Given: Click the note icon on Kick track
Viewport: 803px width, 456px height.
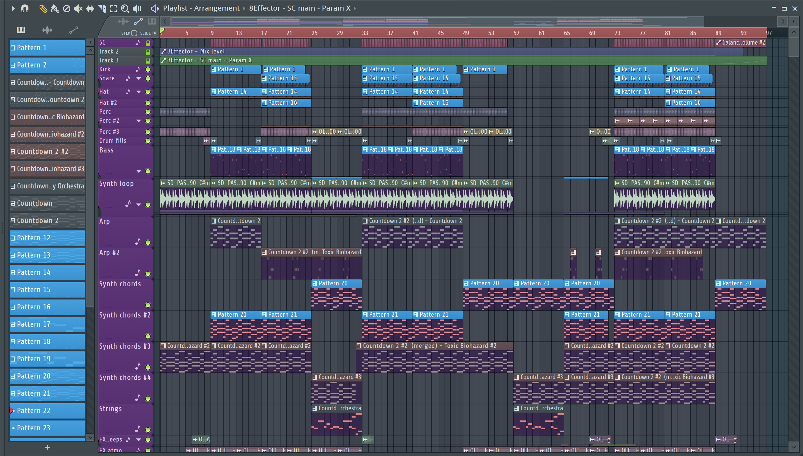Looking at the screenshot, I should (x=138, y=69).
